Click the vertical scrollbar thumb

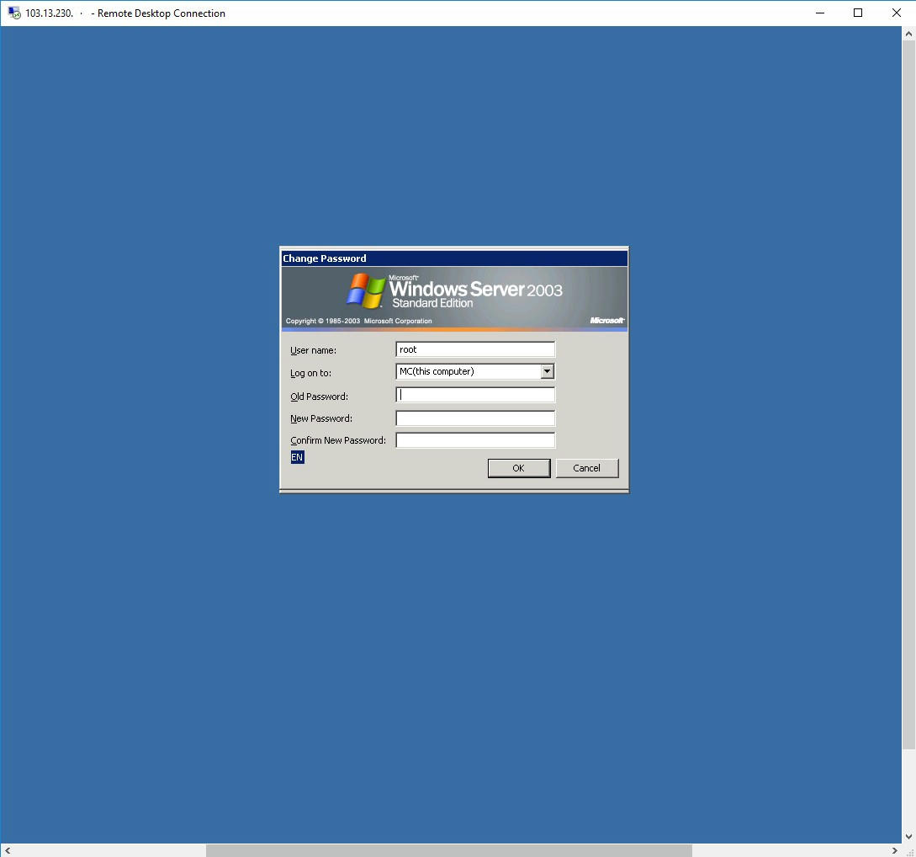pyautogui.click(x=908, y=395)
